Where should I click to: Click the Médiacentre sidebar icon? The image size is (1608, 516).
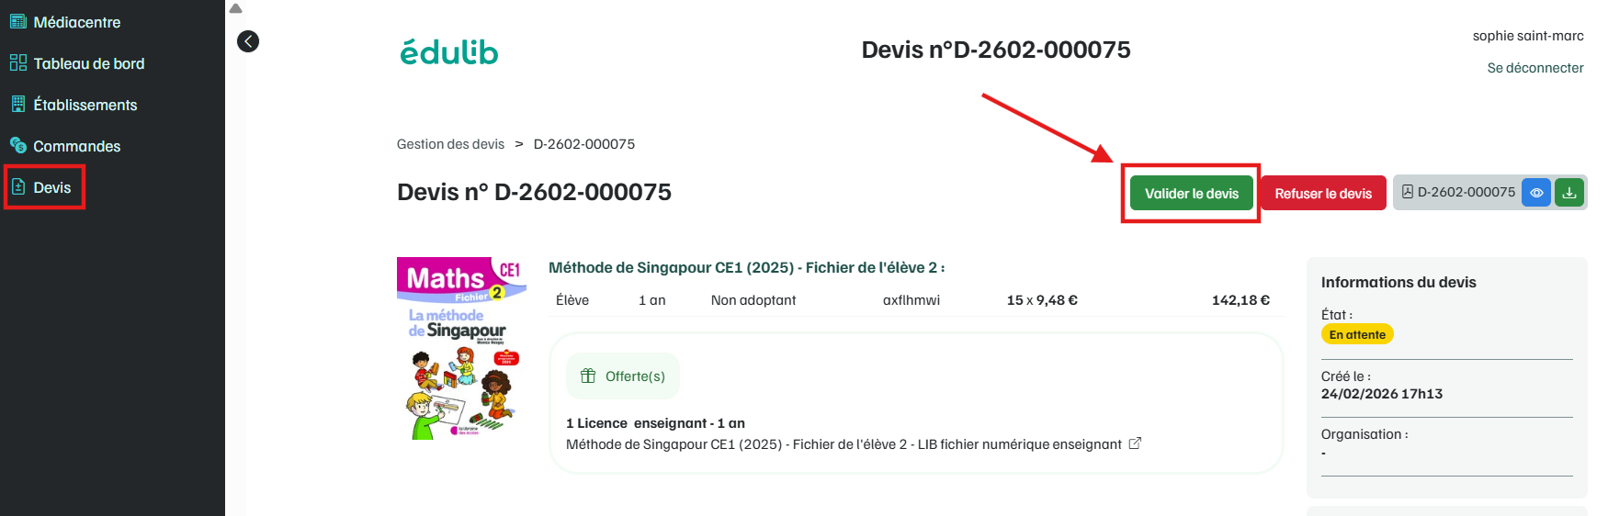(x=18, y=21)
